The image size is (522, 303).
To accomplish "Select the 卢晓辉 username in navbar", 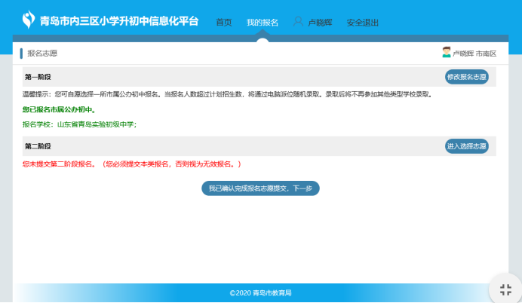I will click(x=321, y=23).
